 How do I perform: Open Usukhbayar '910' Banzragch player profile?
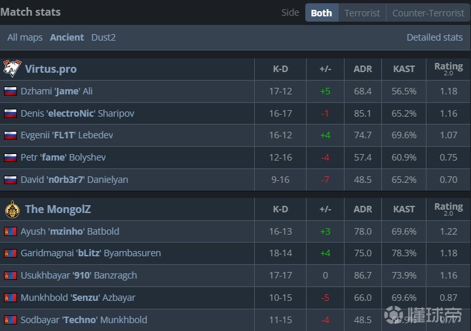point(79,275)
